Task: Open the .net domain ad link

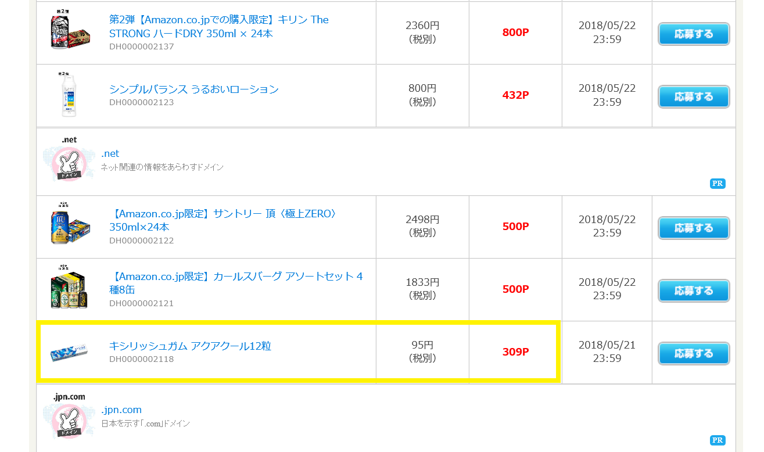Action: [110, 153]
